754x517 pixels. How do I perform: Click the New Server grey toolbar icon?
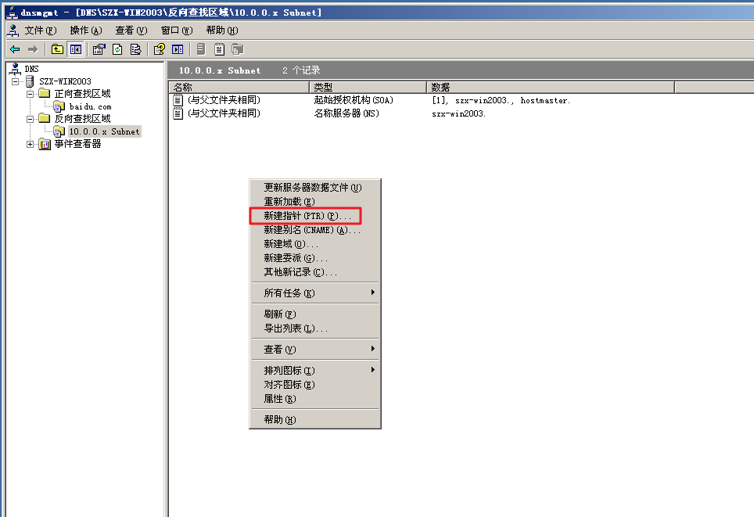[x=201, y=49]
